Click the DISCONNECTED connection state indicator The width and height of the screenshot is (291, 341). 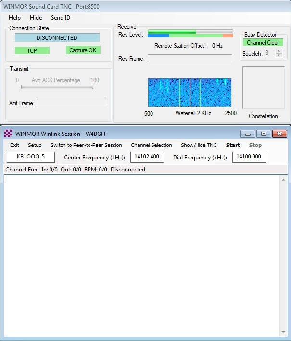click(57, 37)
